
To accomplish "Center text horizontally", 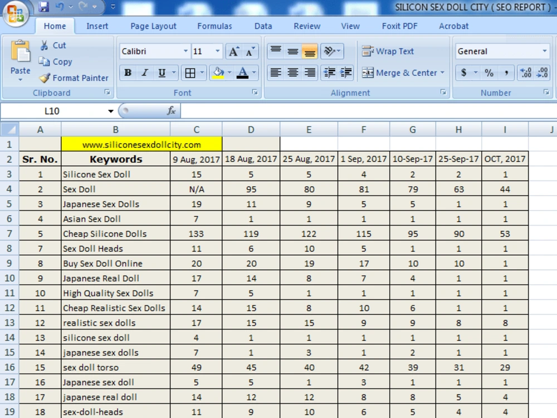I will [293, 72].
